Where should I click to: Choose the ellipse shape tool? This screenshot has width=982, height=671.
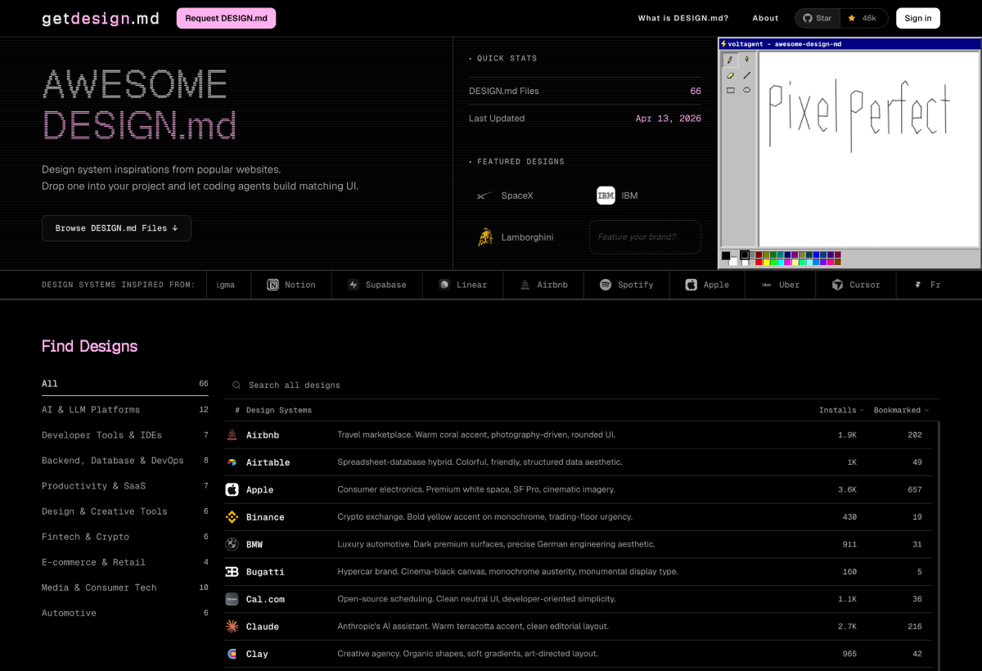(x=746, y=90)
